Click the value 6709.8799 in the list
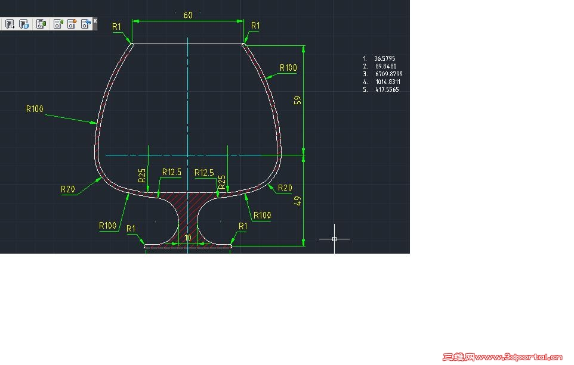 (x=389, y=74)
